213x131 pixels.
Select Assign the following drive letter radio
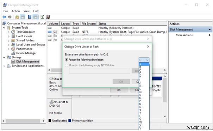pos(67,60)
